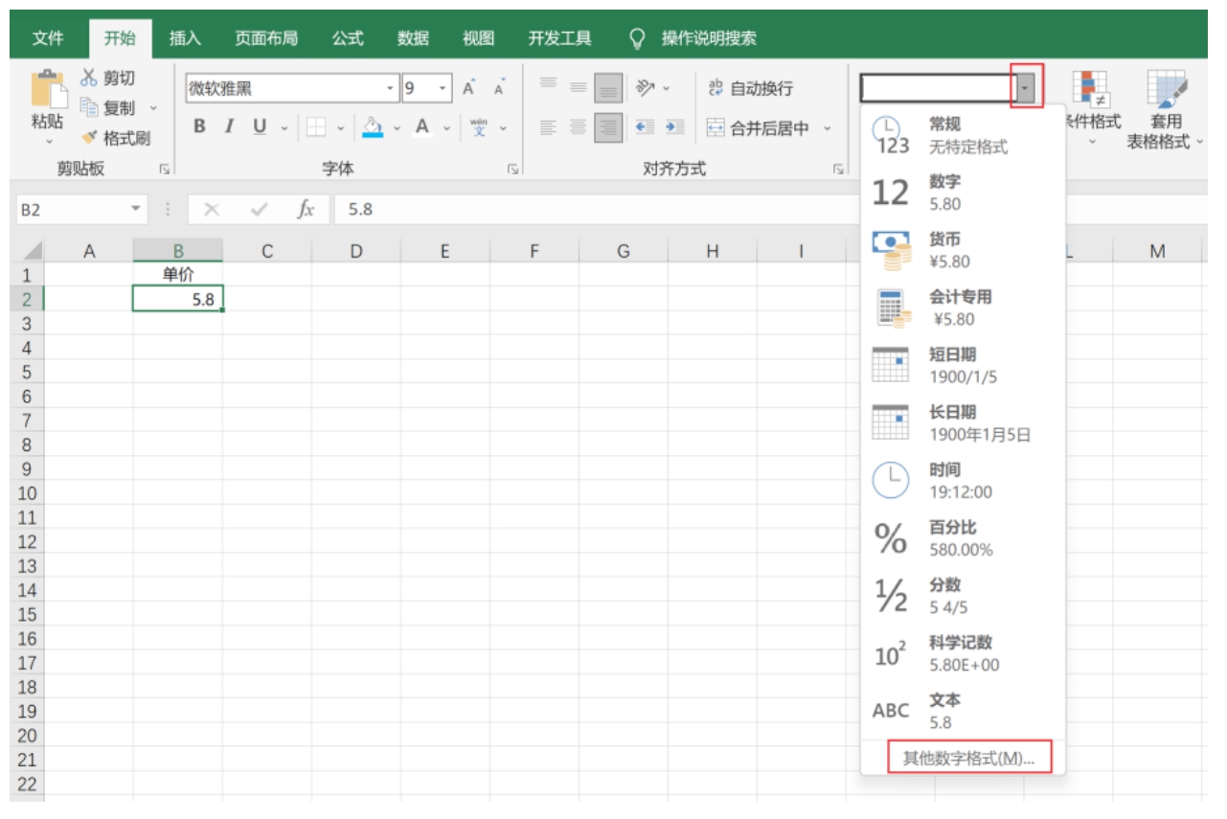This screenshot has height=819, width=1227.
Task: Click the increase font size icon
Action: click(469, 88)
